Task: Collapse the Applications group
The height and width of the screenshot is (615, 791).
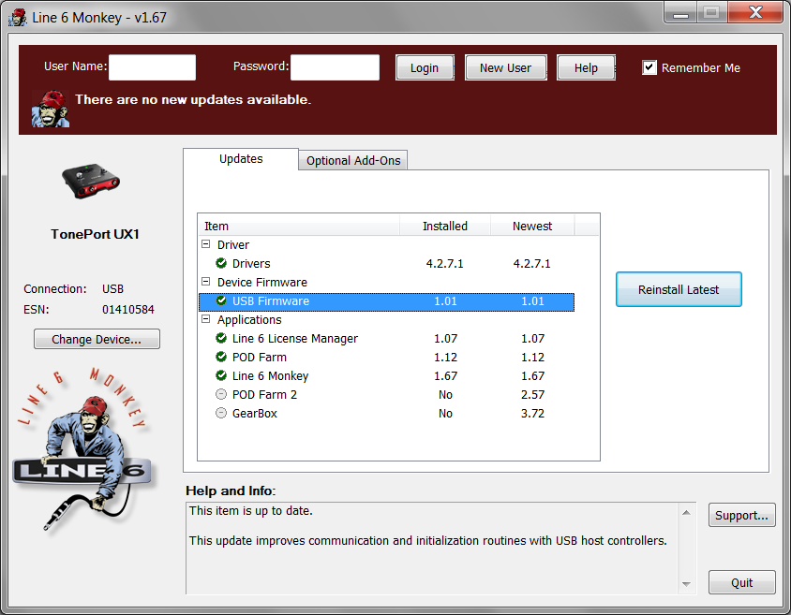Action: (x=206, y=319)
